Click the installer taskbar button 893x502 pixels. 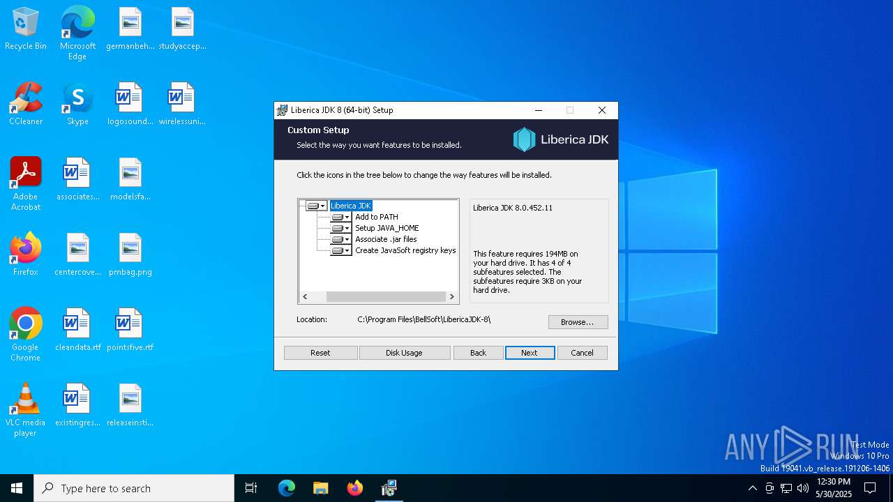[x=389, y=488]
